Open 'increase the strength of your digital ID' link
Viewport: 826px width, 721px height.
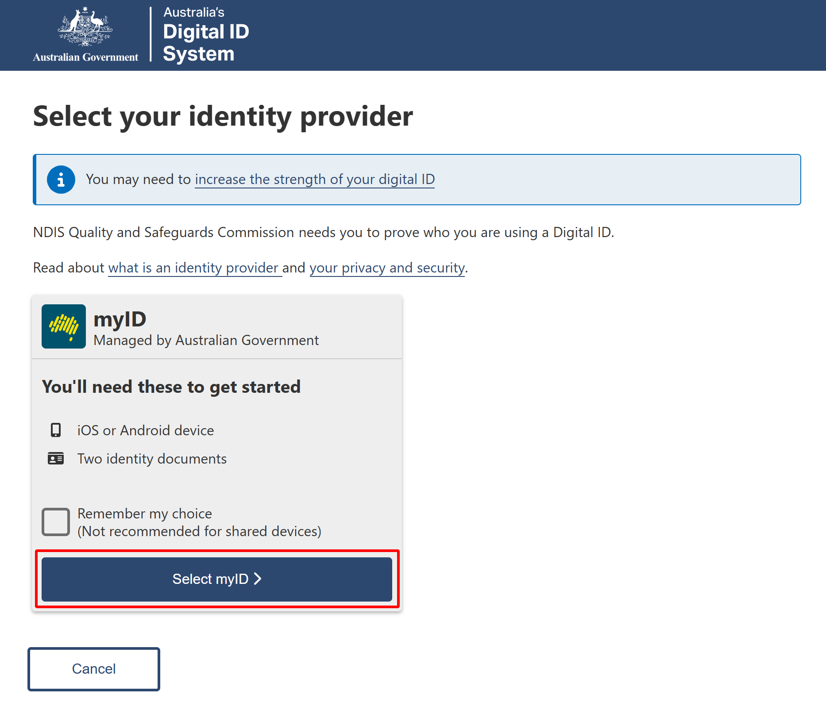(315, 180)
